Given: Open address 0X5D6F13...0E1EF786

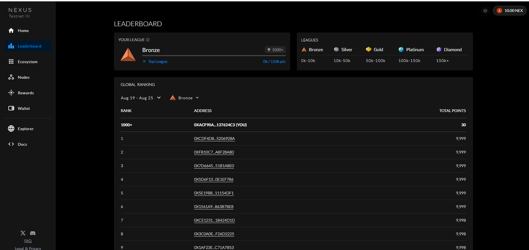Looking at the screenshot, I should pyautogui.click(x=214, y=180).
